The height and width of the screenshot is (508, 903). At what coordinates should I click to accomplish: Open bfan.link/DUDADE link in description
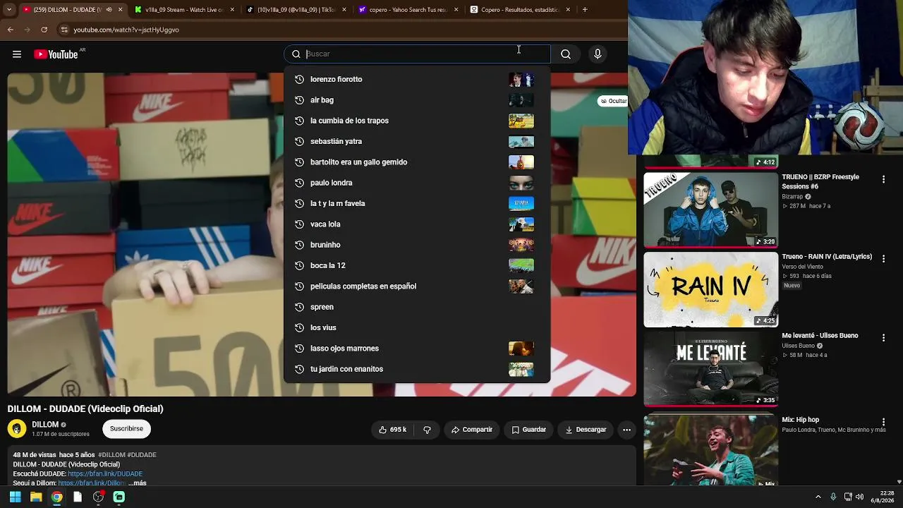[x=105, y=474]
